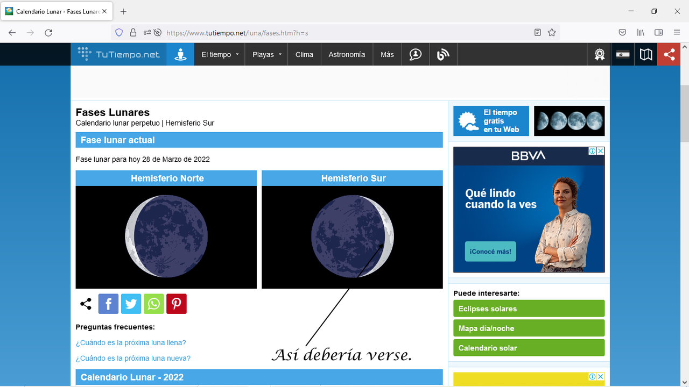This screenshot has height=387, width=689.
Task: Open the Clima menu item
Action: [304, 54]
